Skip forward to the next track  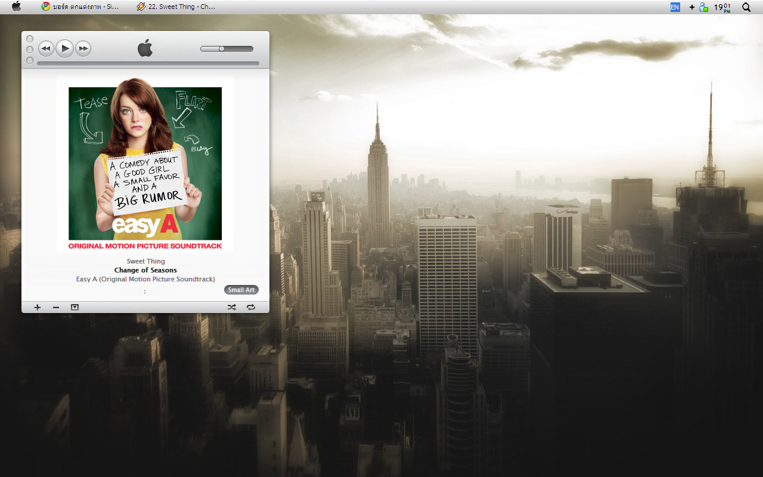(83, 49)
